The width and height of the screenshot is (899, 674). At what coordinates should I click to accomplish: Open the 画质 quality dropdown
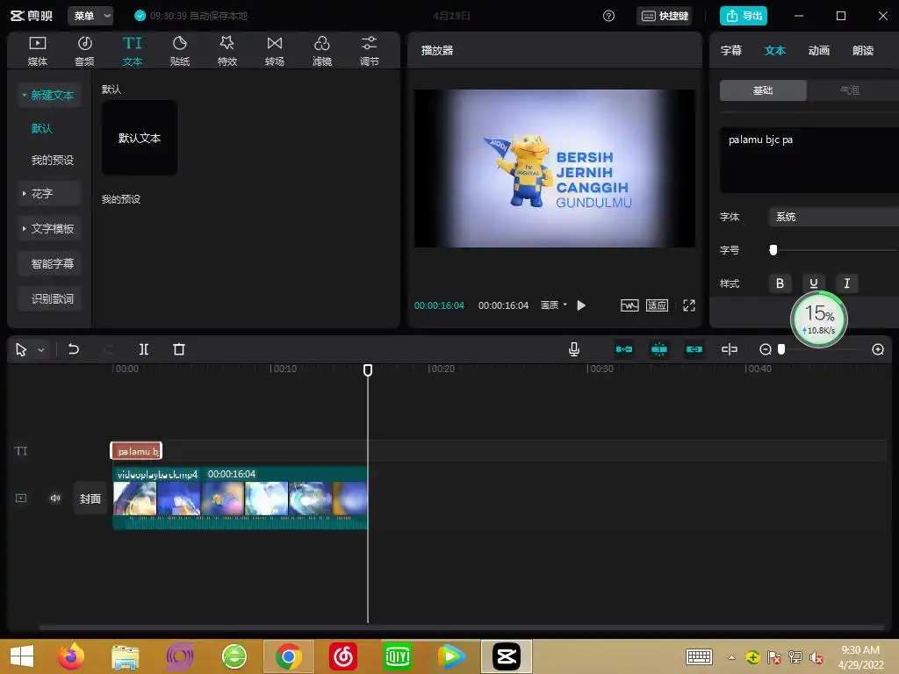pos(554,305)
